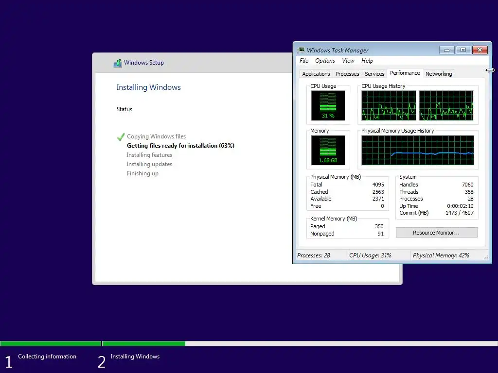Open Resource Monitor
This screenshot has height=373, width=498.
(437, 233)
